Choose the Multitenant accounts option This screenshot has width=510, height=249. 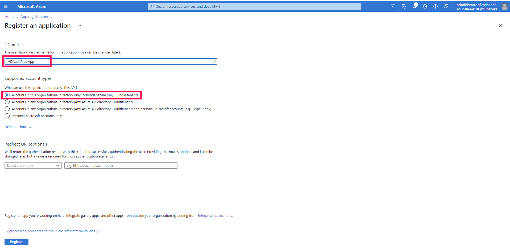coord(7,102)
